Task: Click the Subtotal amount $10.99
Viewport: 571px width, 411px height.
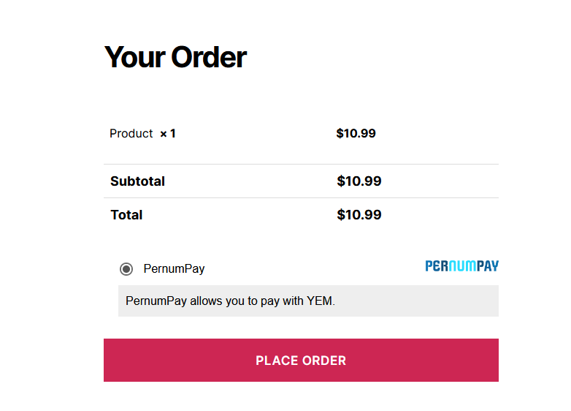Action: [359, 181]
